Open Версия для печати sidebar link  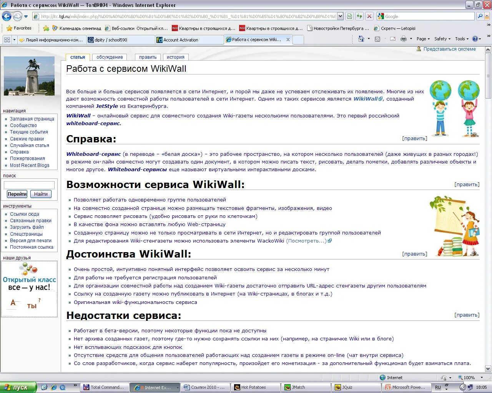[31, 241]
